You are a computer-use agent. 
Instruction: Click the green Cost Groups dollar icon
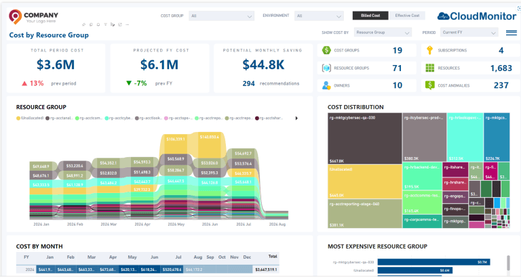pos(326,50)
